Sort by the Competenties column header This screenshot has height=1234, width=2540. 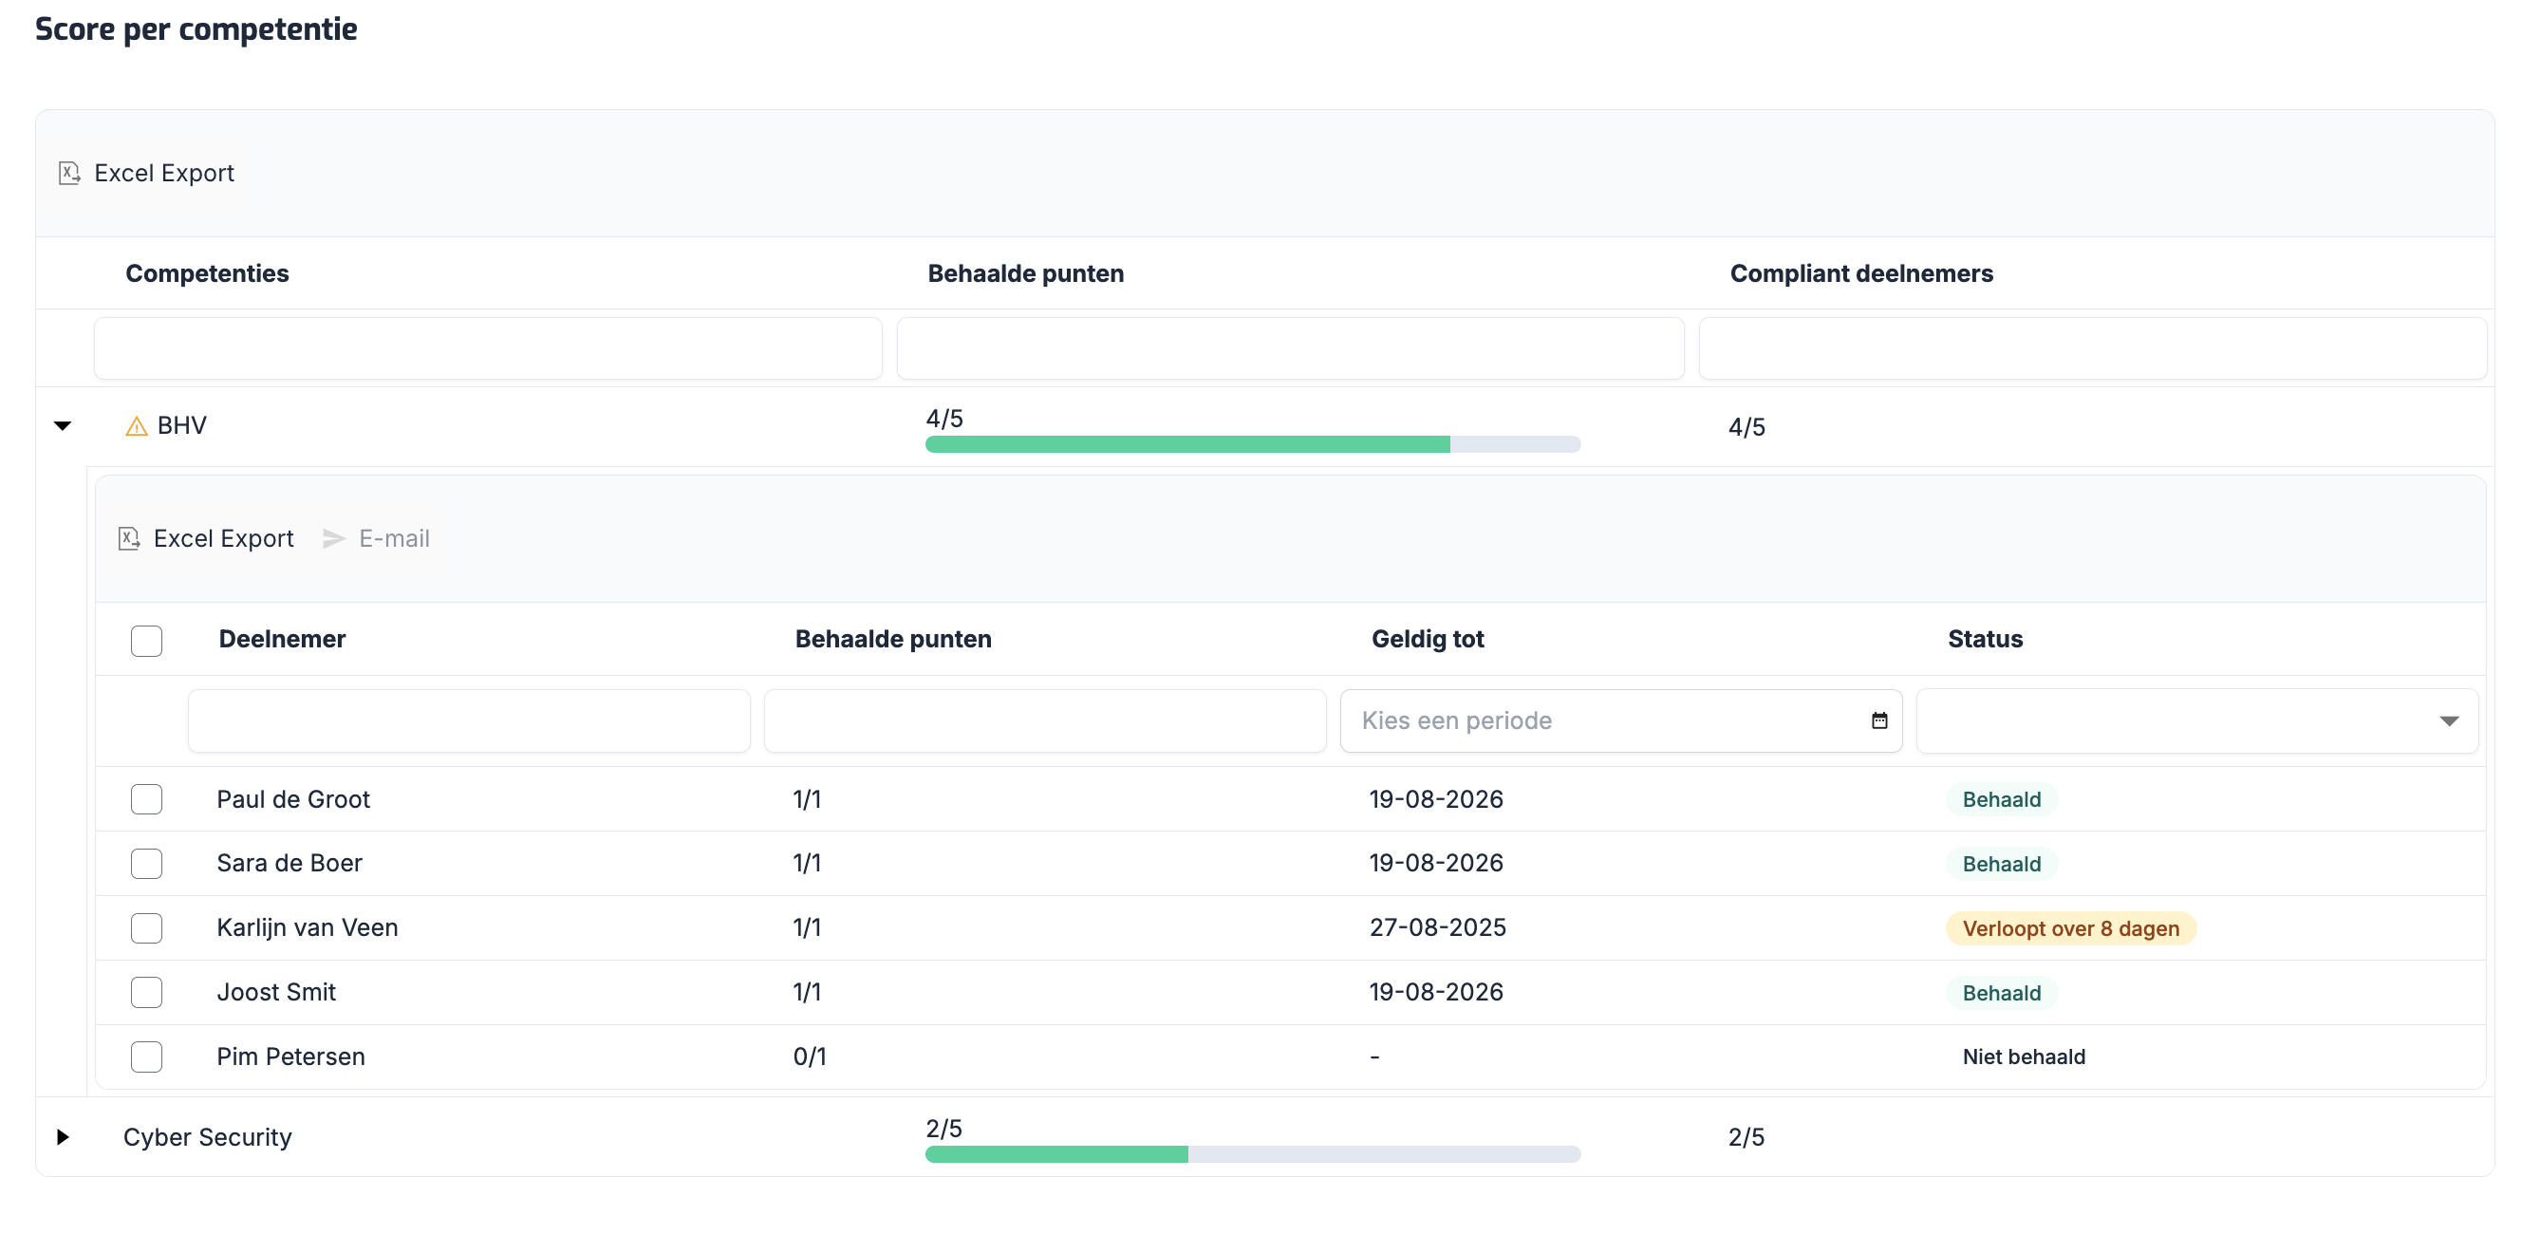[207, 273]
